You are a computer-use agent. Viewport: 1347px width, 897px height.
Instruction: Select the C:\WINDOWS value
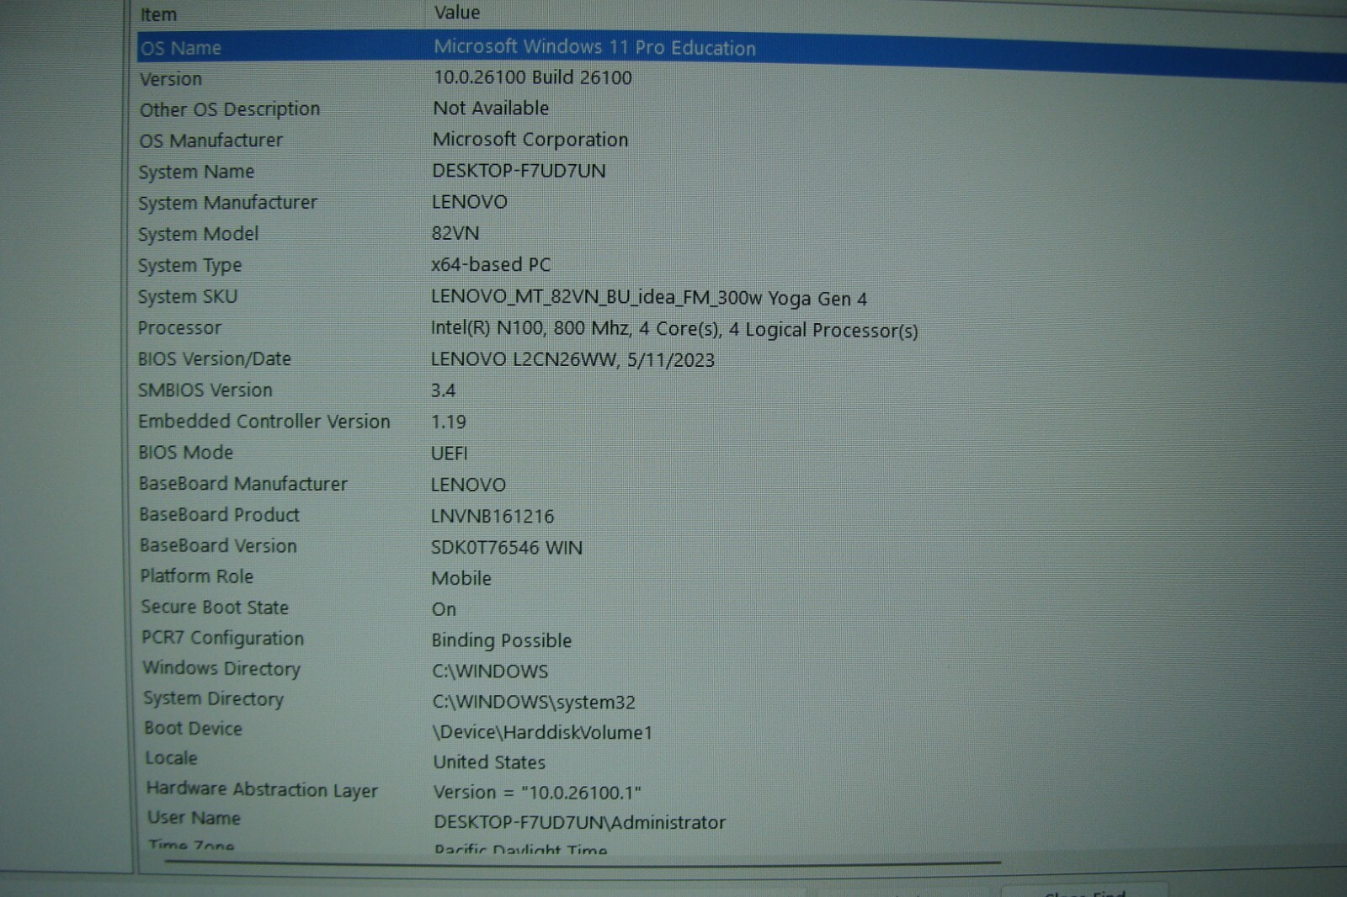tap(489, 671)
